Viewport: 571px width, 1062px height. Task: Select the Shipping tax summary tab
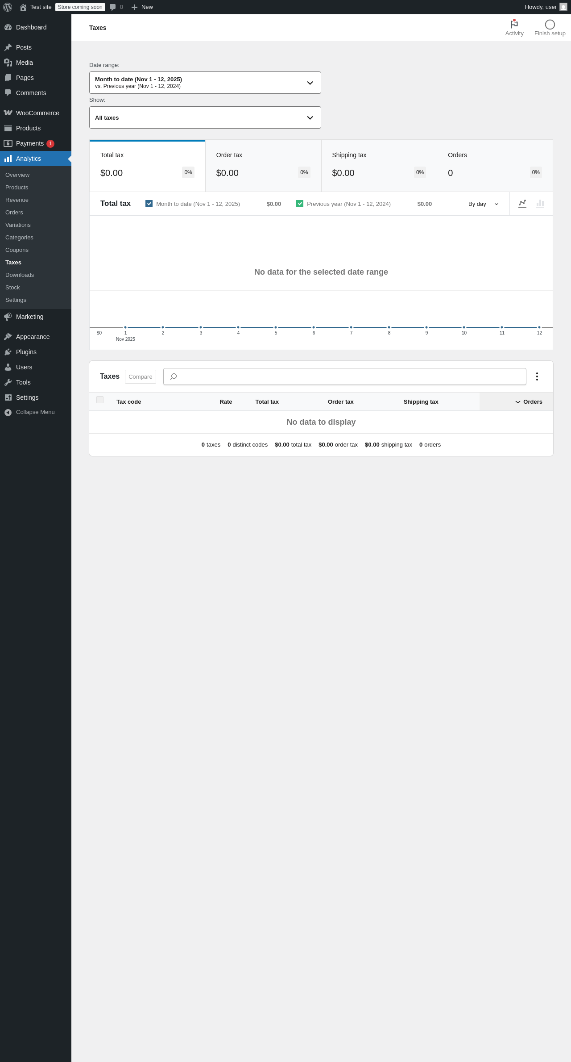pos(379,166)
